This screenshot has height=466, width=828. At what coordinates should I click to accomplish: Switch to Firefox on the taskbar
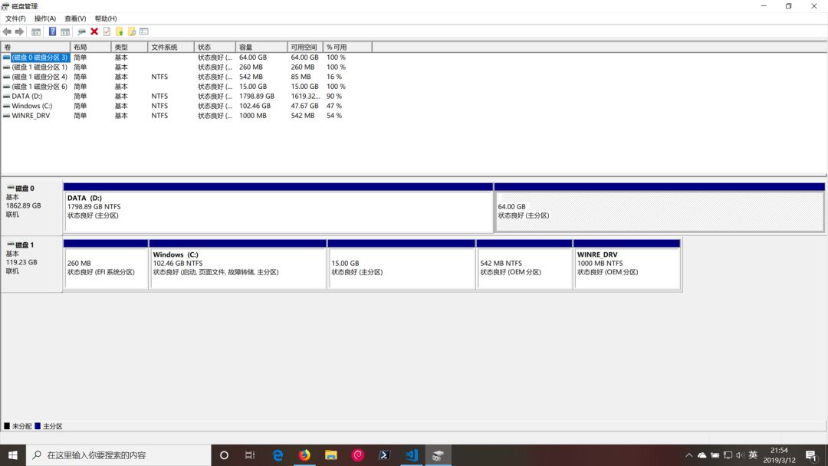[304, 455]
